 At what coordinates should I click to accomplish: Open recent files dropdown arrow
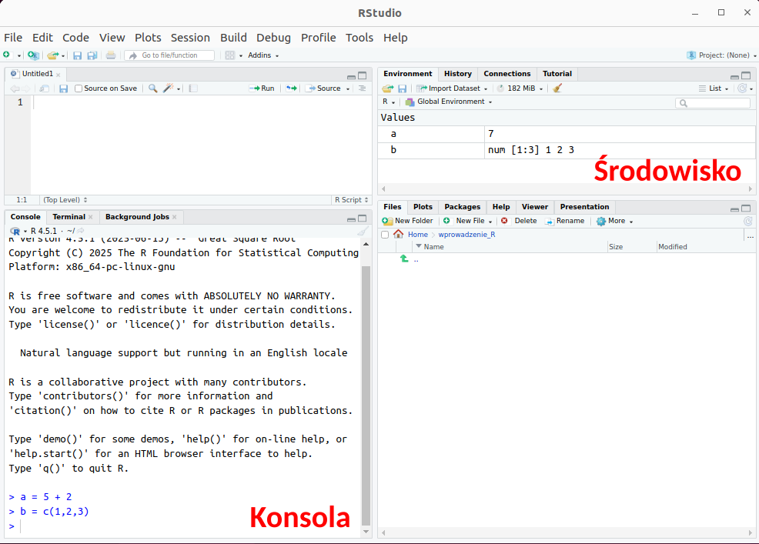(63, 56)
